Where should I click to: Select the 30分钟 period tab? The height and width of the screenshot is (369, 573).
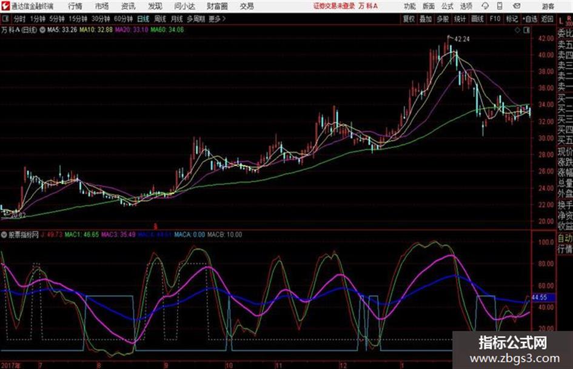pyautogui.click(x=101, y=19)
